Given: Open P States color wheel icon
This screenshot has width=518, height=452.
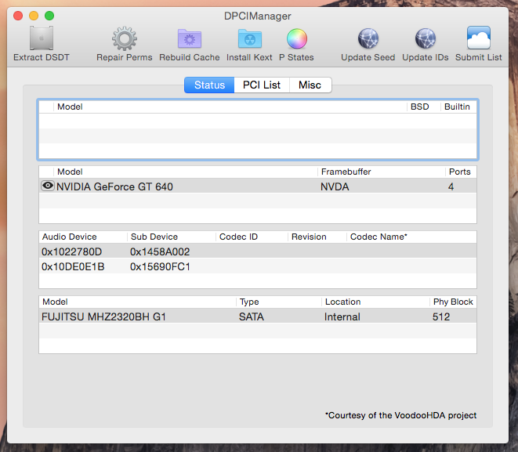Looking at the screenshot, I should click(x=297, y=38).
